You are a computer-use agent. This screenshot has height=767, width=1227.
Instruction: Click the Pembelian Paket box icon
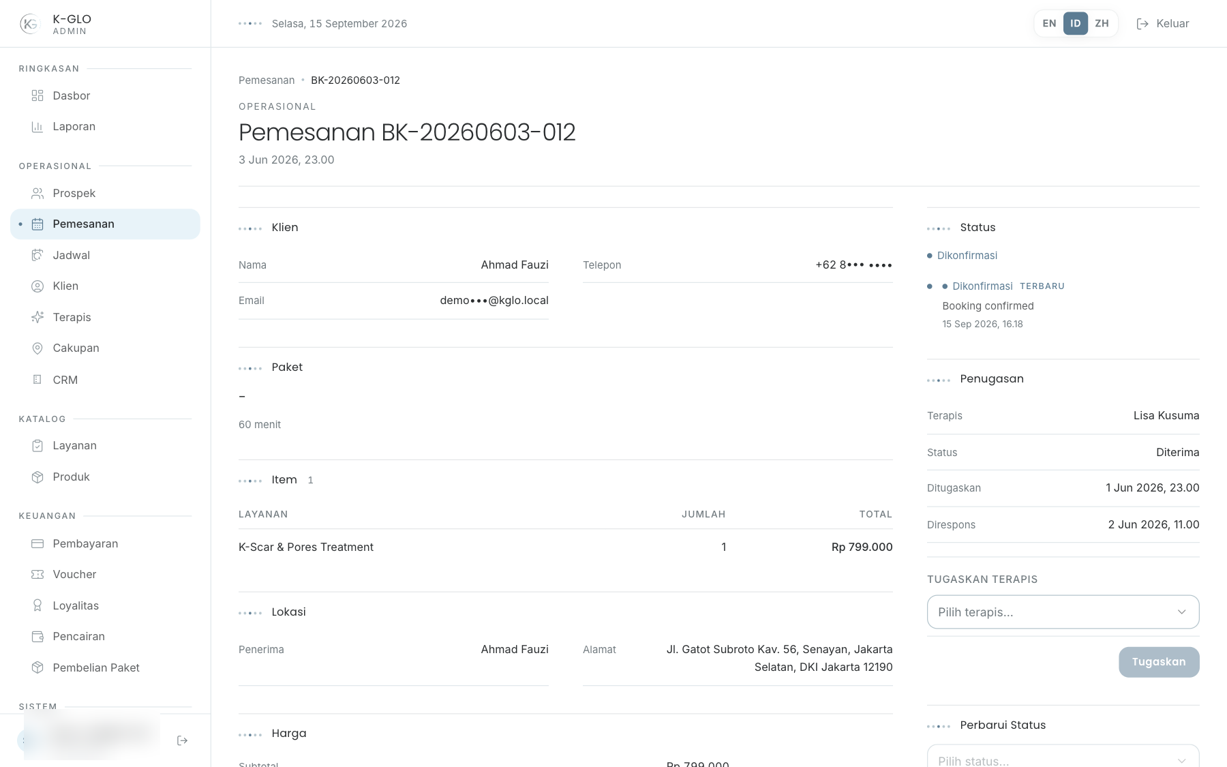(37, 668)
